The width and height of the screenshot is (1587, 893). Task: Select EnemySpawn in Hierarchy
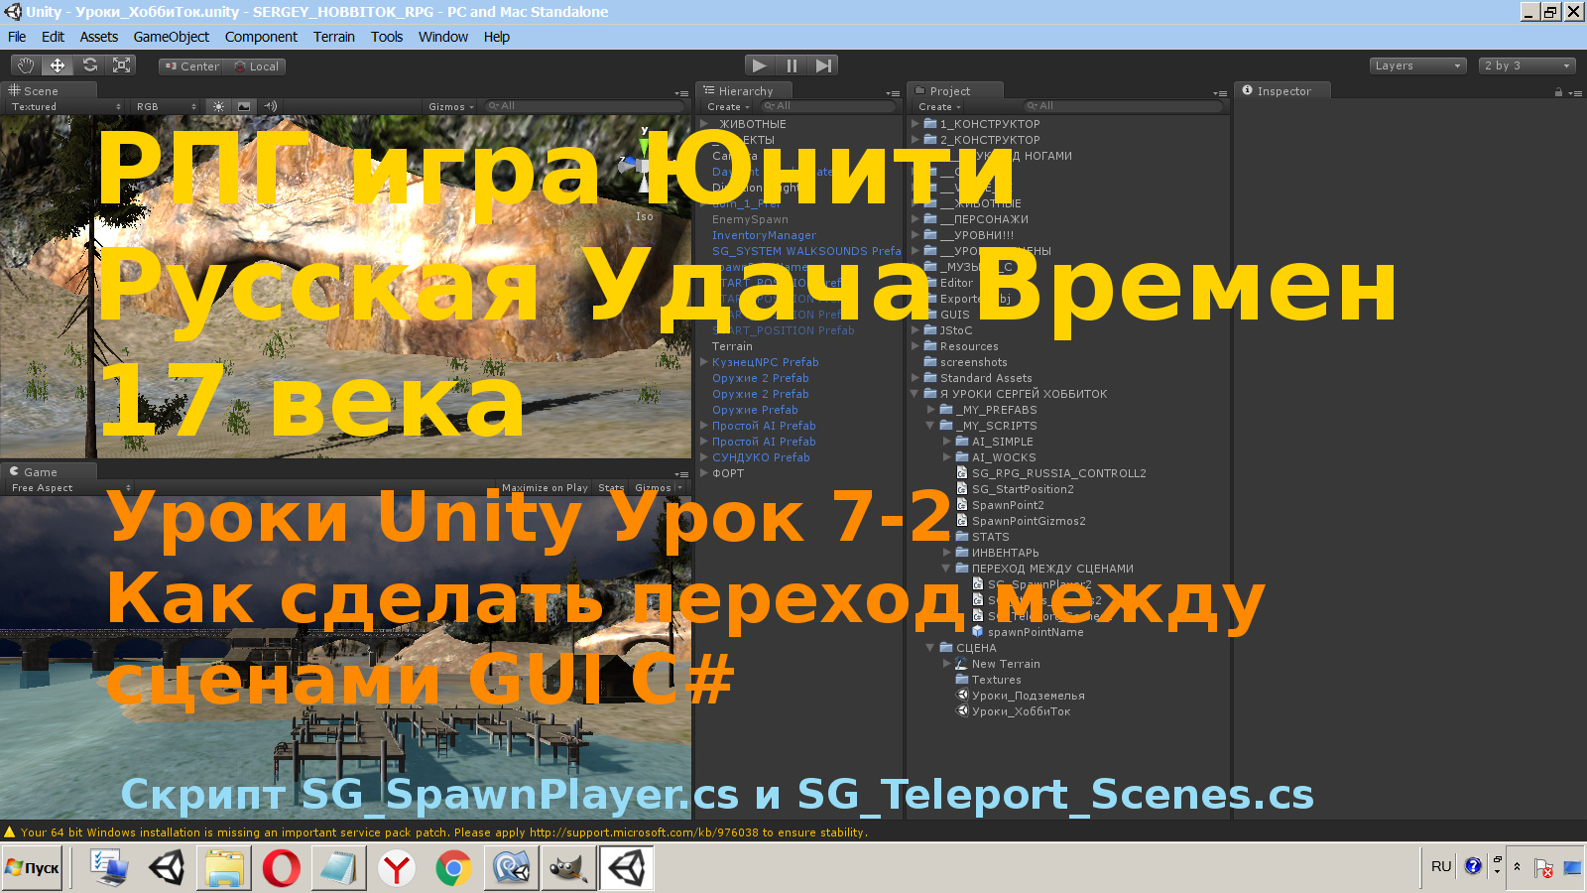pos(750,219)
